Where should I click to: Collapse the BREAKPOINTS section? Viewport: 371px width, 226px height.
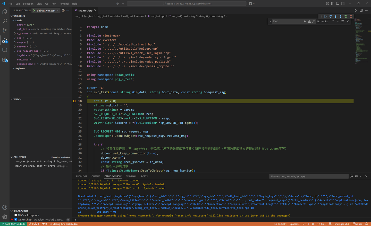[12, 211]
